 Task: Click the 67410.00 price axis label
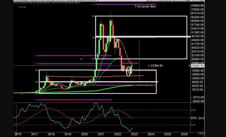[197, 13]
